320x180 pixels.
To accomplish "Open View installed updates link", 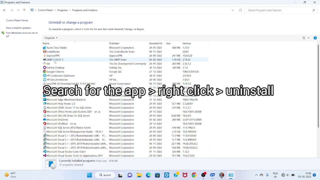I will pos(18,28).
